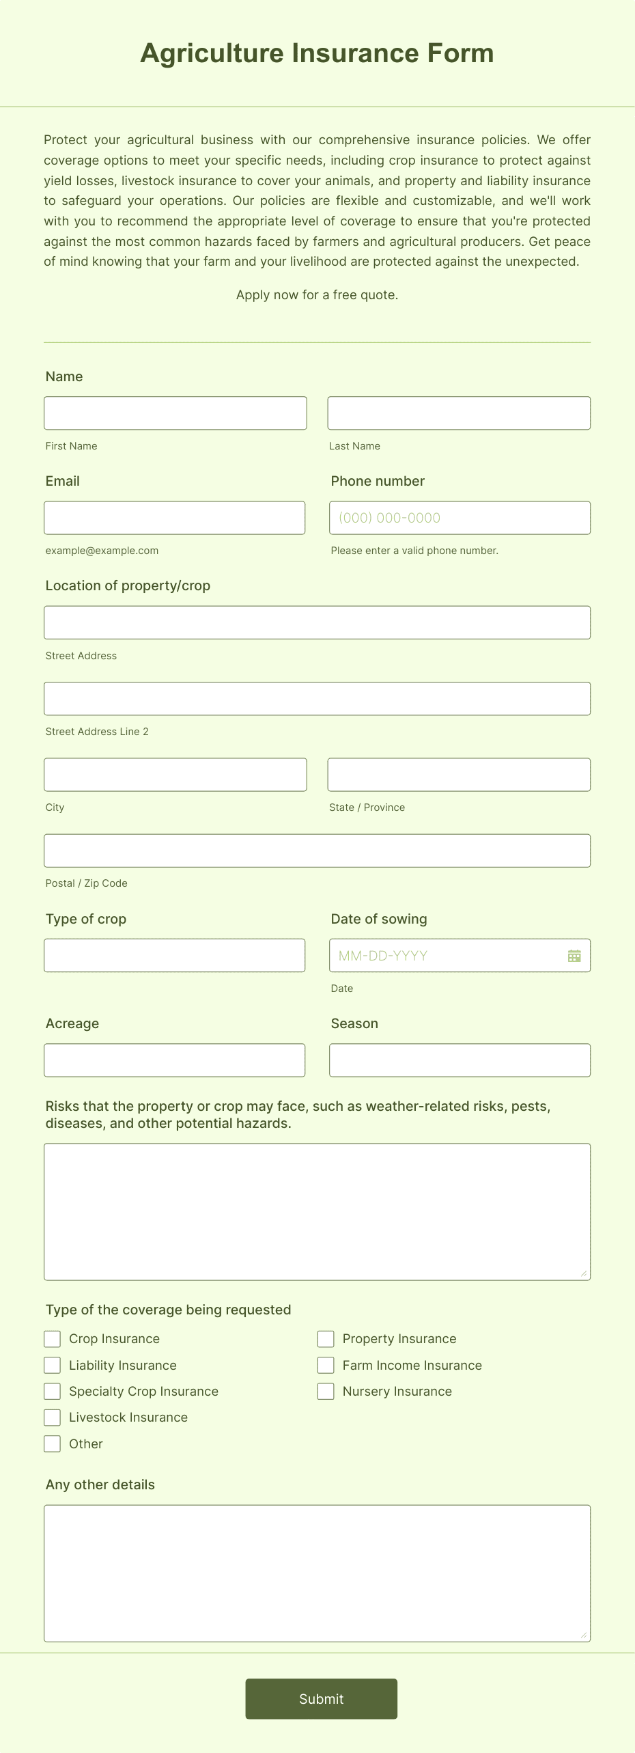The height and width of the screenshot is (1753, 635).
Task: Focus the Street Address field
Action: [317, 622]
